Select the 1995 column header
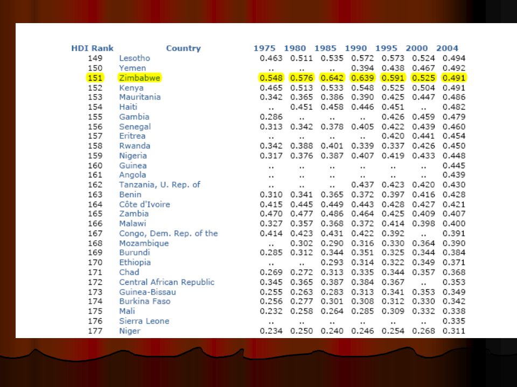 pos(387,48)
